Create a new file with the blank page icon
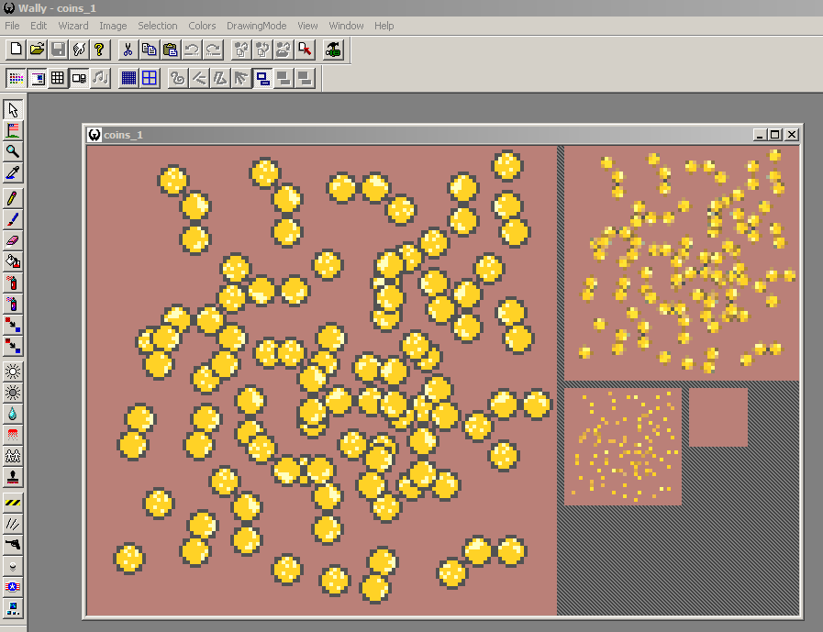Screen dimensions: 823x632 pyautogui.click(x=16, y=50)
